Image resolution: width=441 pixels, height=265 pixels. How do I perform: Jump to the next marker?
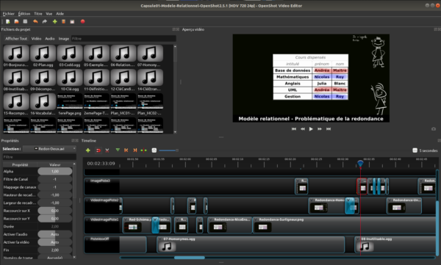click(x=135, y=150)
